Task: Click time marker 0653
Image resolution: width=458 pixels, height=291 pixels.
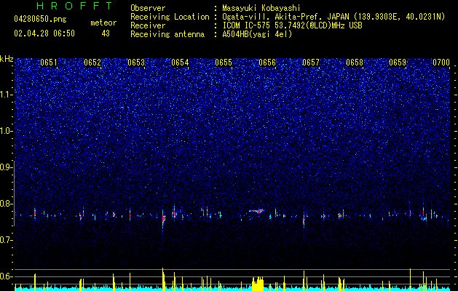Action: [136, 63]
